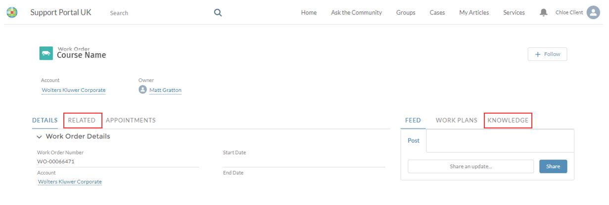
Task: Open Wolters Kluwer Corporate header account link
Action: [74, 90]
